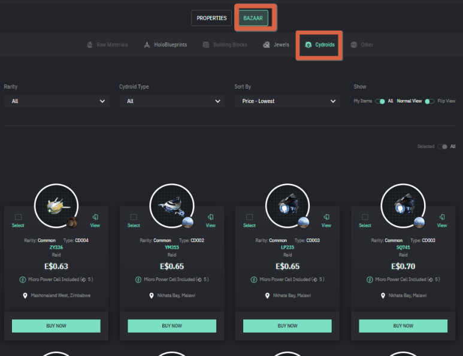Click View icon on YM315 card

pos(210,217)
